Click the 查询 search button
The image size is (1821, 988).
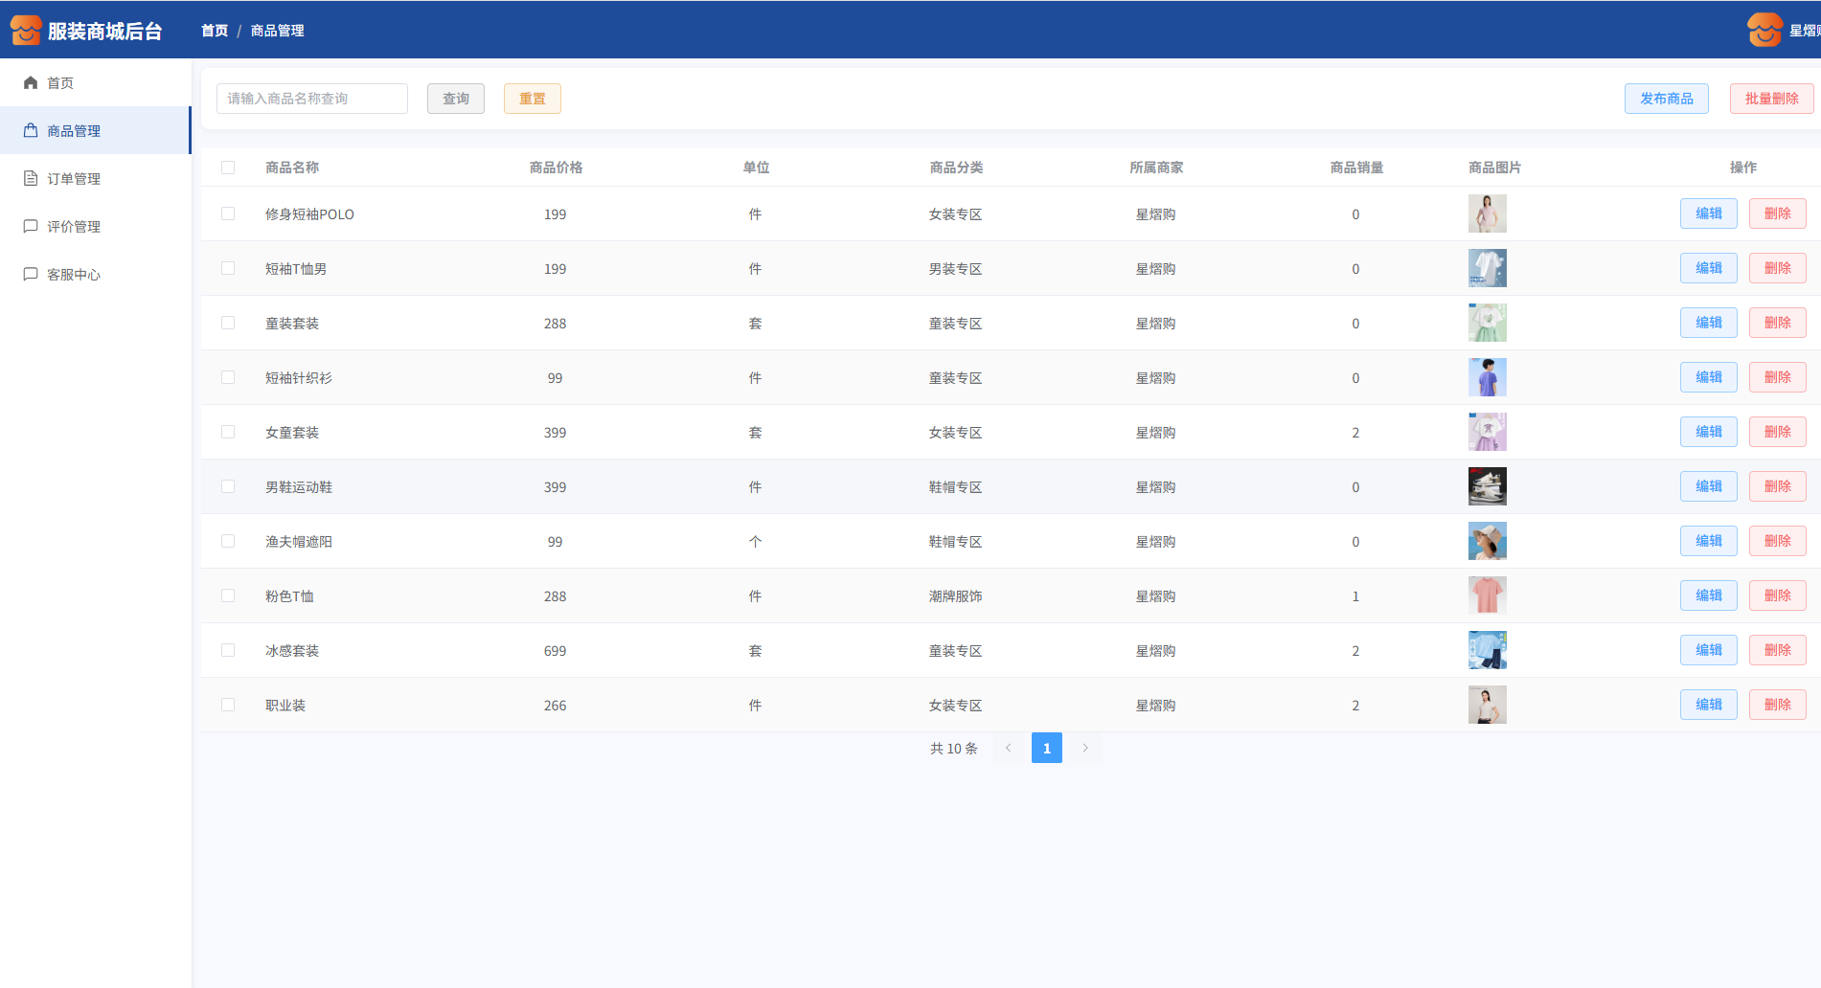456,99
